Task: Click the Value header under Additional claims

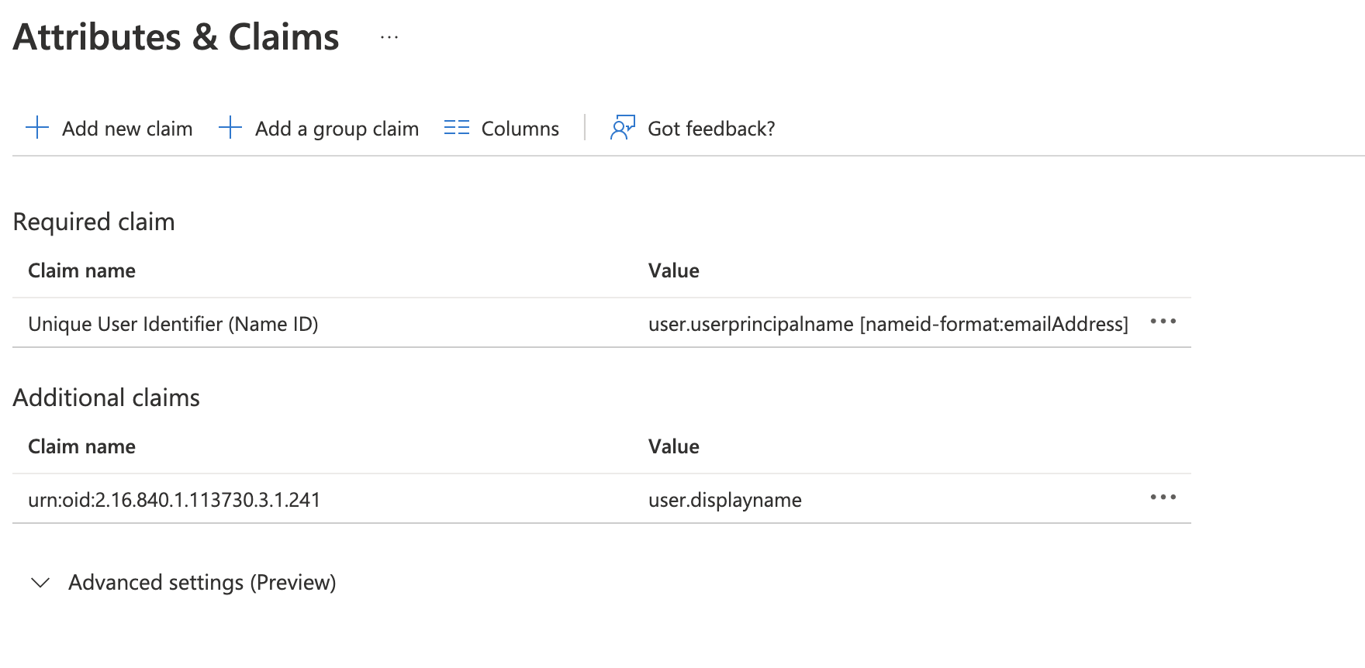Action: [x=673, y=446]
